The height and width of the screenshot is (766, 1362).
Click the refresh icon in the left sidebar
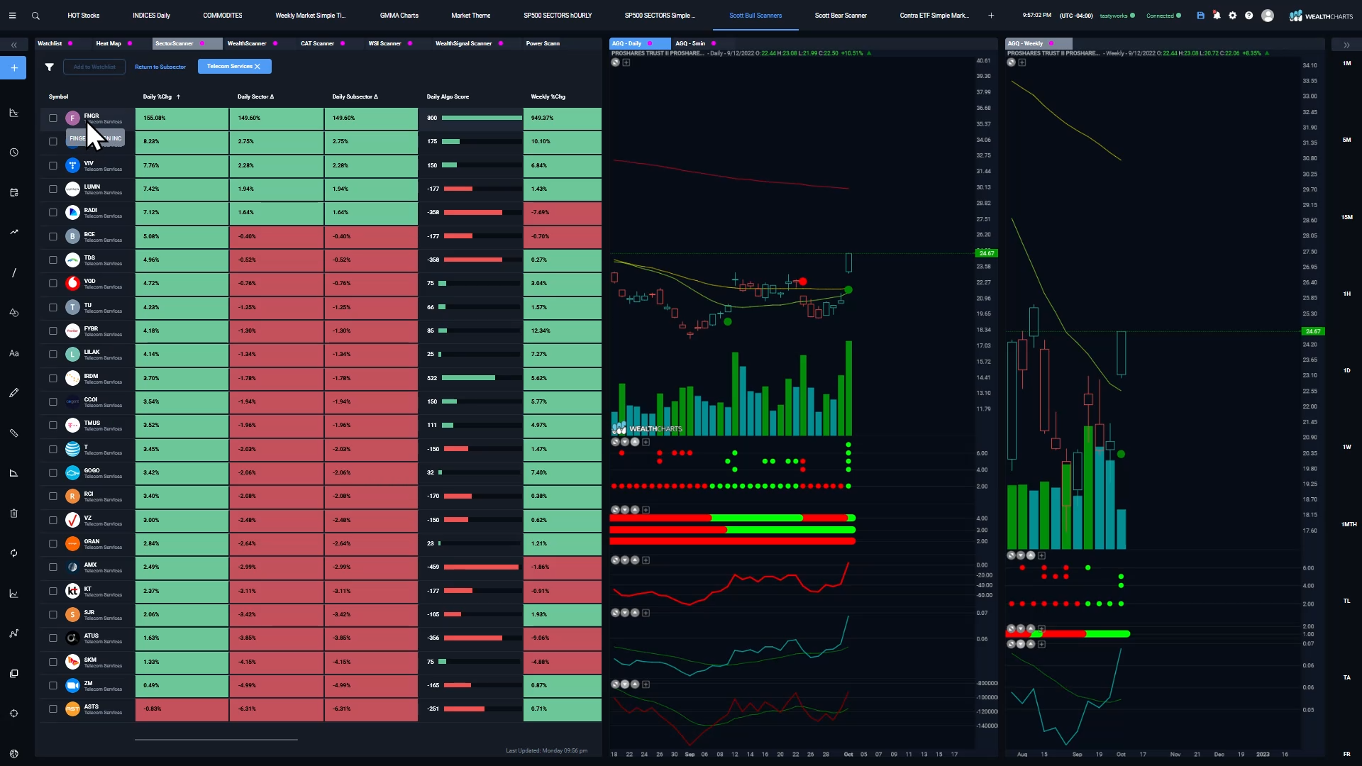coord(13,553)
